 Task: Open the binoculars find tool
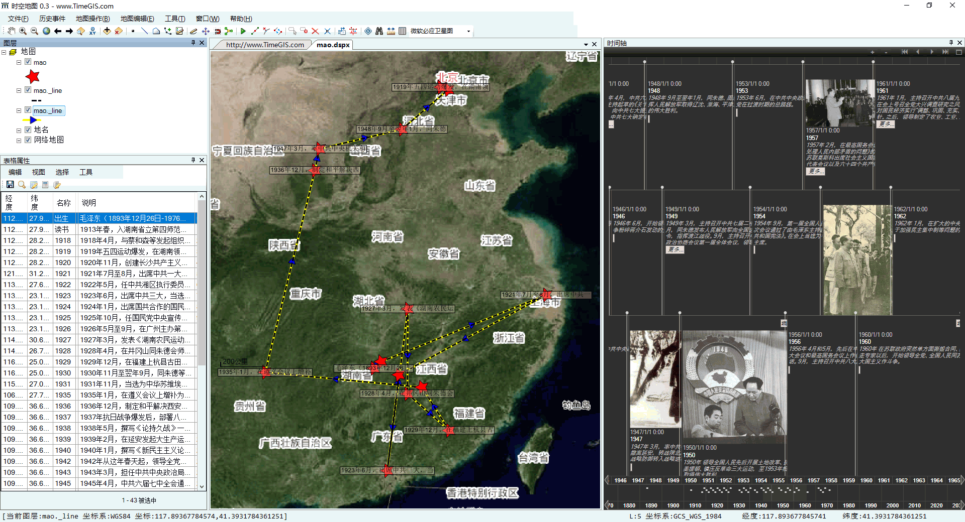point(379,31)
